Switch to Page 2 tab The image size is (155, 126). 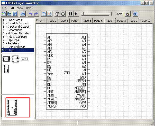point(52,21)
